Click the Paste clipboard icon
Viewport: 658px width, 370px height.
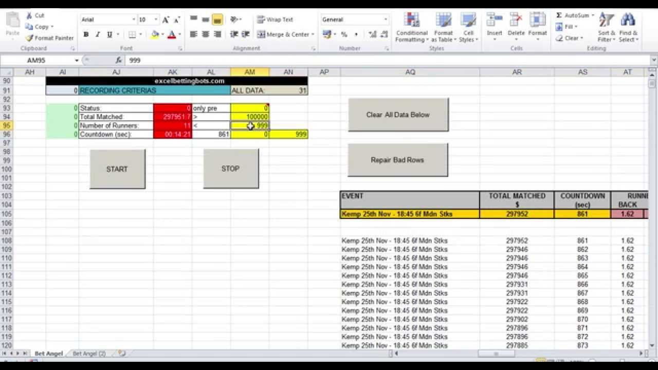13,21
